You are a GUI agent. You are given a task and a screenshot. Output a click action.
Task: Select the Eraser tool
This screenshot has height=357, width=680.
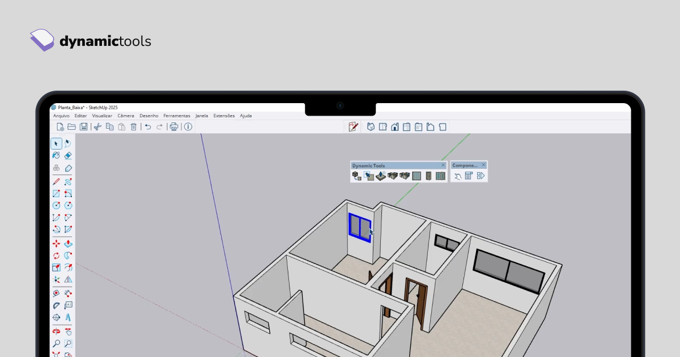pyautogui.click(x=68, y=155)
